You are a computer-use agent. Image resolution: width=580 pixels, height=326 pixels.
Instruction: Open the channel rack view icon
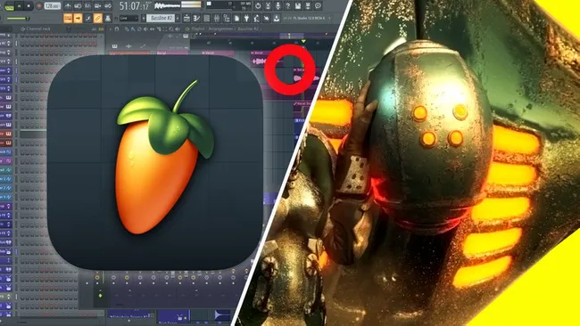(x=207, y=18)
